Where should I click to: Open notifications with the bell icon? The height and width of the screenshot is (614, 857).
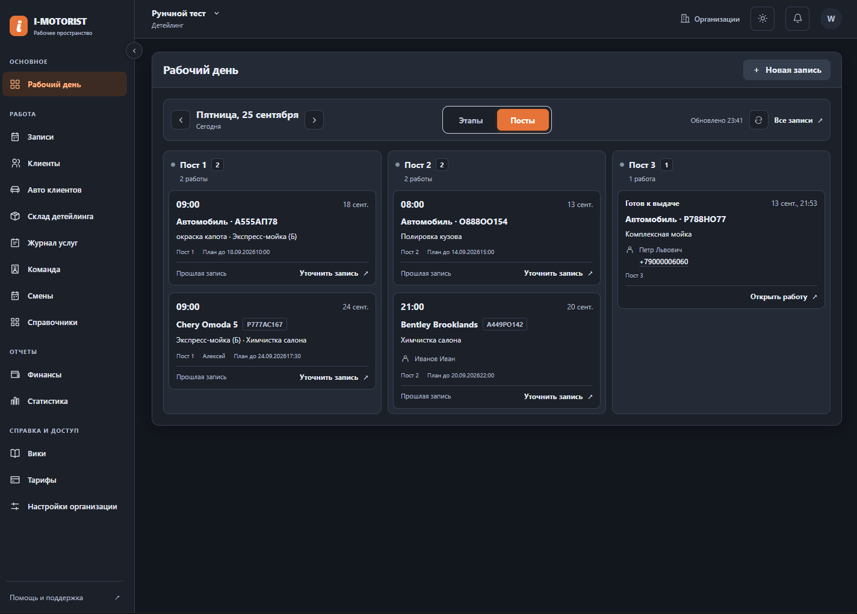pyautogui.click(x=797, y=19)
